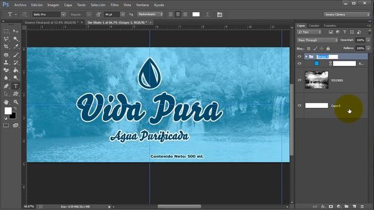
Task: Select the Custom Shape tool
Action: pyautogui.click(x=16, y=93)
